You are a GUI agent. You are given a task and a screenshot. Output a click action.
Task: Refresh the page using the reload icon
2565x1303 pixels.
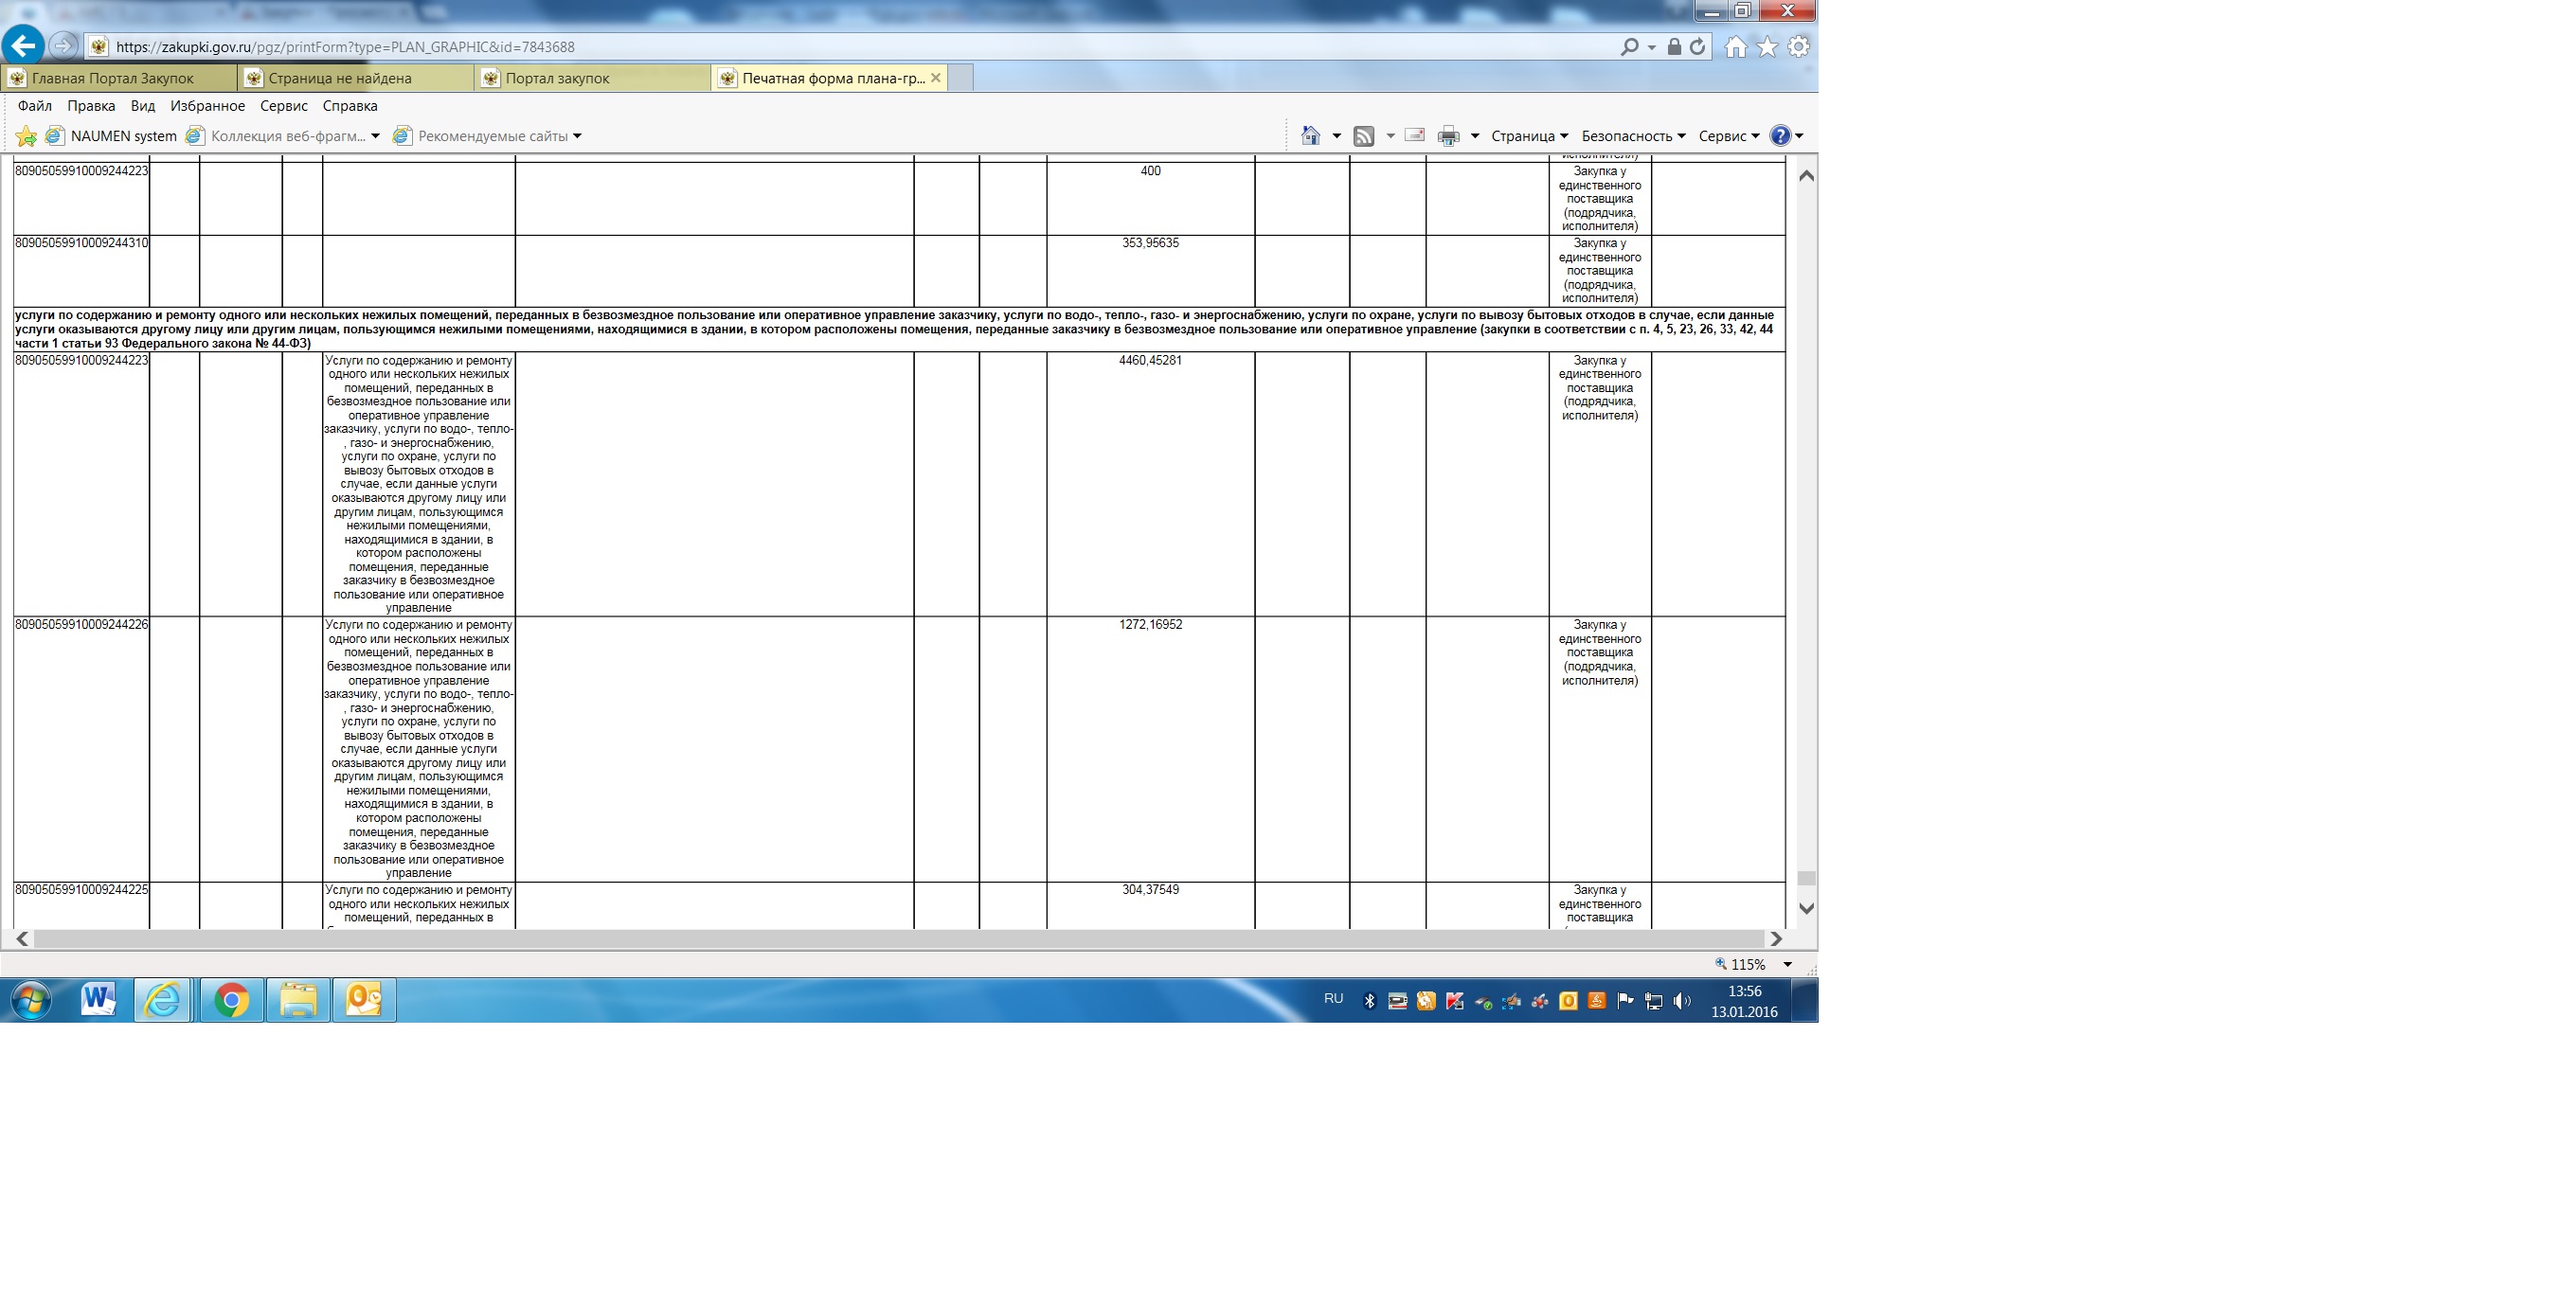1697,46
